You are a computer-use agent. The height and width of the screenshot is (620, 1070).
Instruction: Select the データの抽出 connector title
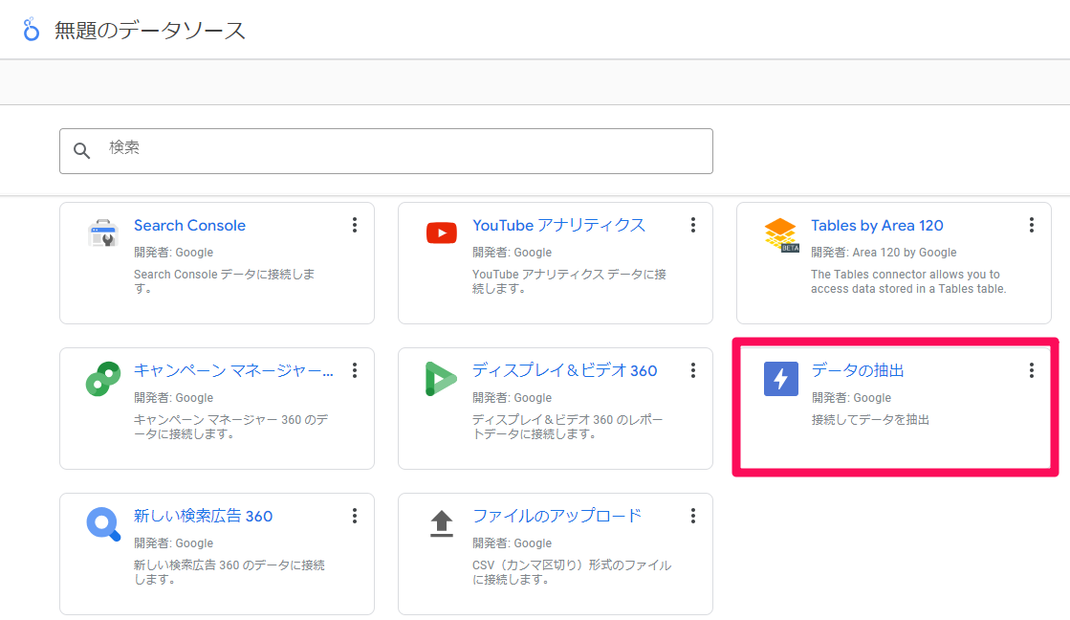(x=858, y=371)
